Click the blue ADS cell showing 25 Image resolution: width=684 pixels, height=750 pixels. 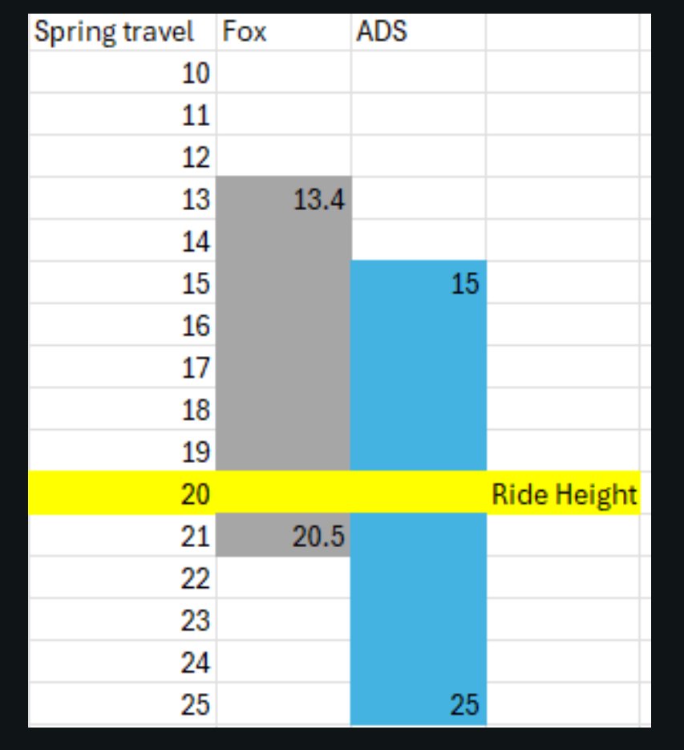point(419,704)
